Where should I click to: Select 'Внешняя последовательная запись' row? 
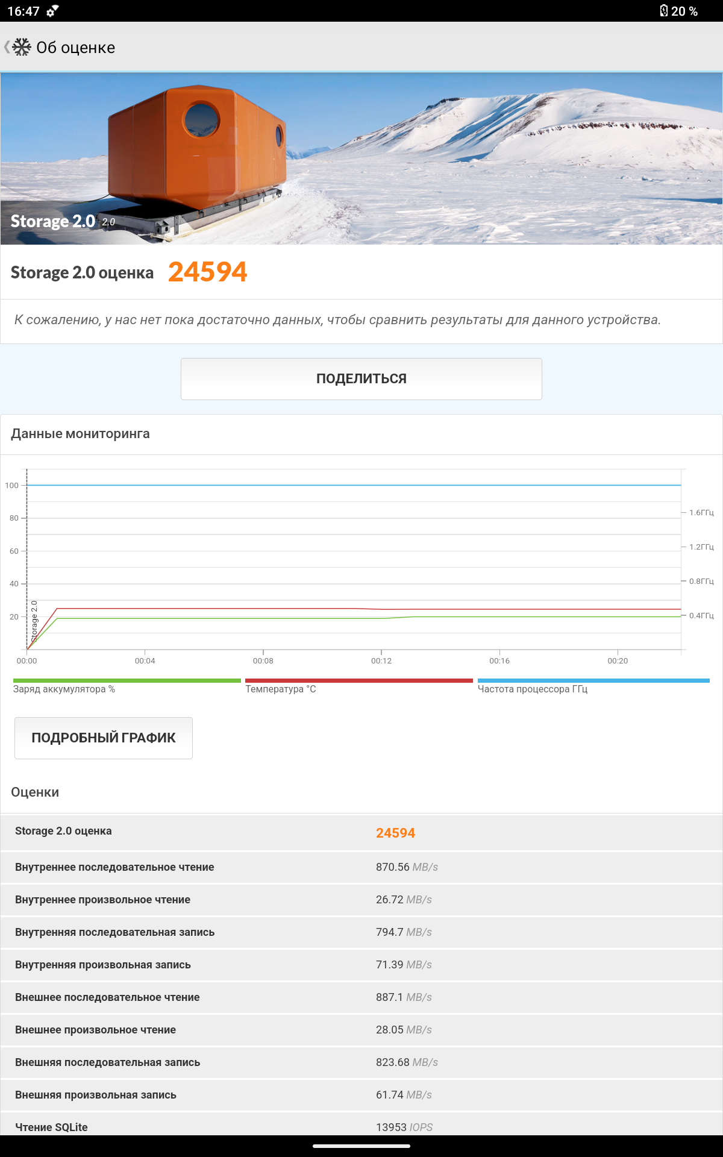pyautogui.click(x=361, y=1062)
